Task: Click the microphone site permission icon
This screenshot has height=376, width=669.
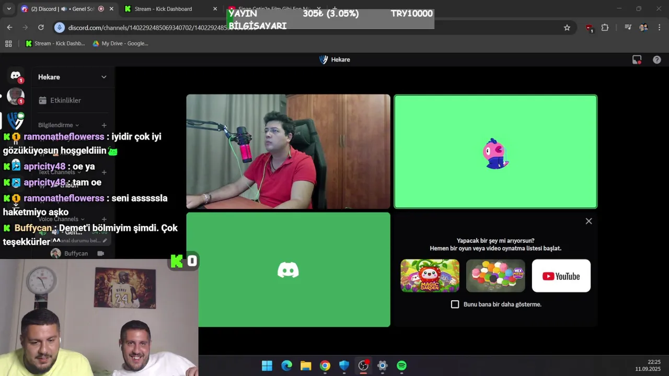Action: click(59, 27)
